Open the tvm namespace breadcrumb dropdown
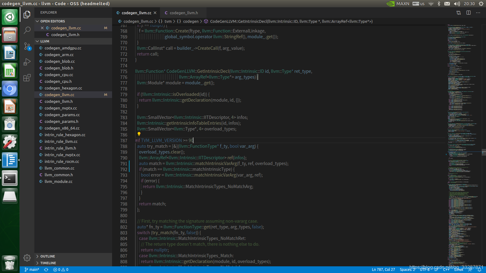Viewport: 486px width, 273px height. [x=165, y=21]
